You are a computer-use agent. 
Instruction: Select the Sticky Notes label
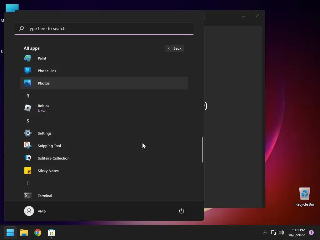48,171
